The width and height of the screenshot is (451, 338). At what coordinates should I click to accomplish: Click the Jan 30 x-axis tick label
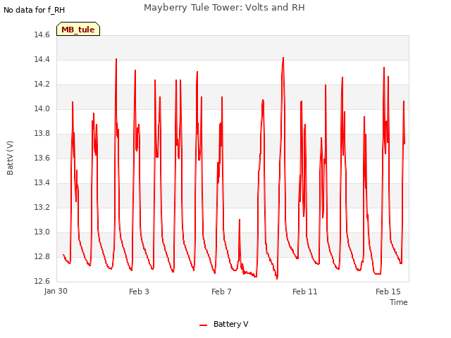coord(56,291)
